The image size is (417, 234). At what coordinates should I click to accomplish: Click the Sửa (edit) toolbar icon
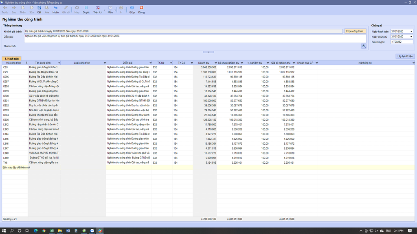(32, 8)
